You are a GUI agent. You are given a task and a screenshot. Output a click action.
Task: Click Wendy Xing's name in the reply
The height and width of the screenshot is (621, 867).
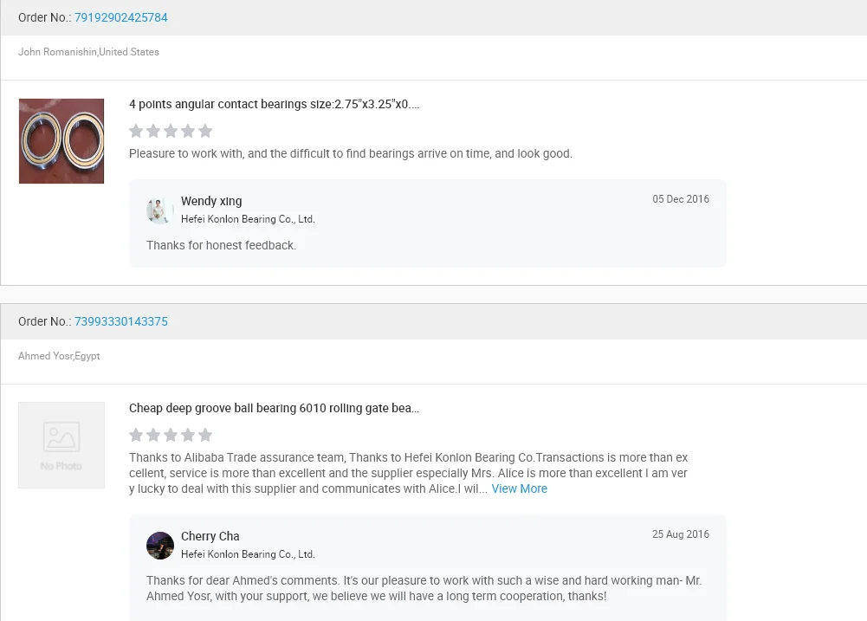(x=211, y=201)
